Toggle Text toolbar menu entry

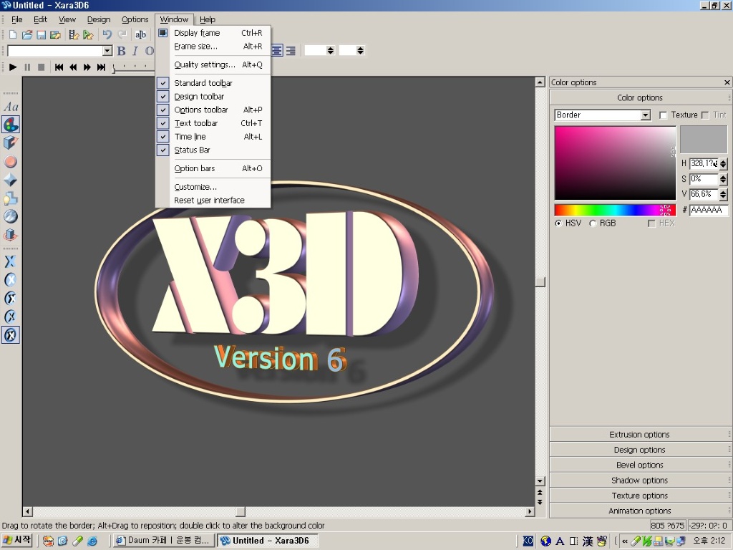pos(213,123)
